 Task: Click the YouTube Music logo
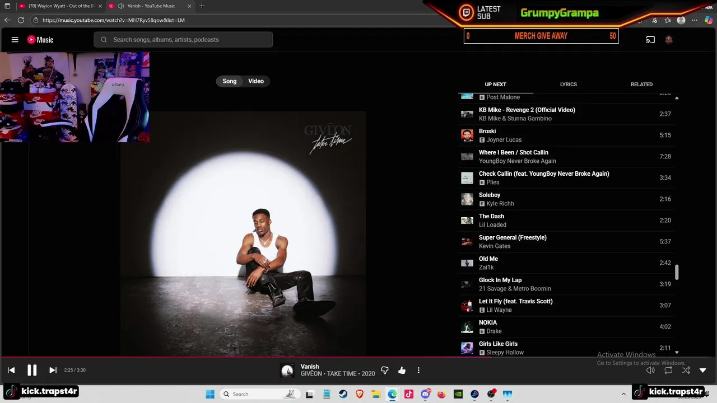coord(40,40)
